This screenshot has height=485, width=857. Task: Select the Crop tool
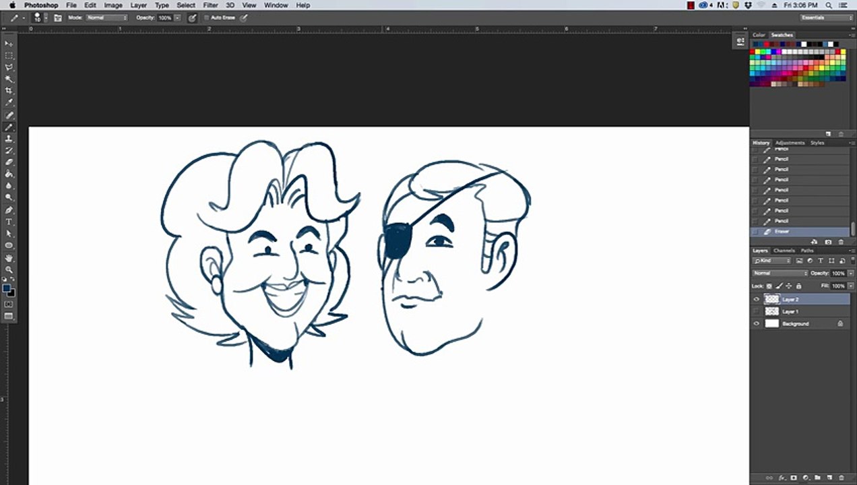(9, 91)
